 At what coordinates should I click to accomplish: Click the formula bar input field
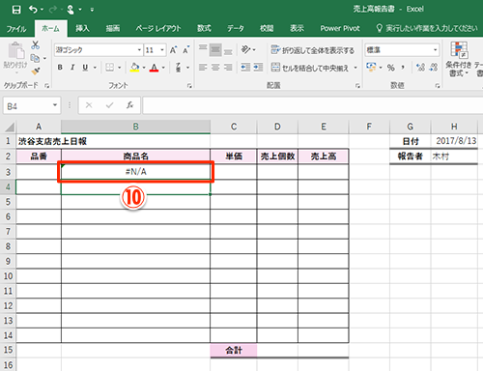click(x=313, y=105)
